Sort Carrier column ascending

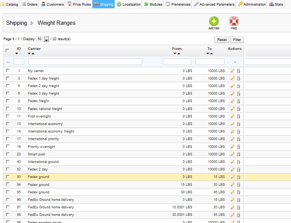pos(33,54)
